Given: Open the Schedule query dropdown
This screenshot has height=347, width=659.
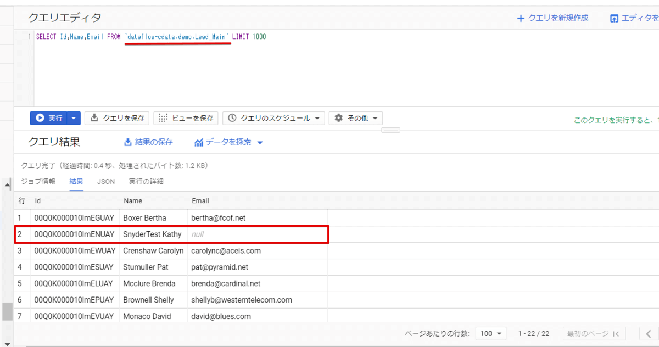Looking at the screenshot, I should [x=273, y=118].
